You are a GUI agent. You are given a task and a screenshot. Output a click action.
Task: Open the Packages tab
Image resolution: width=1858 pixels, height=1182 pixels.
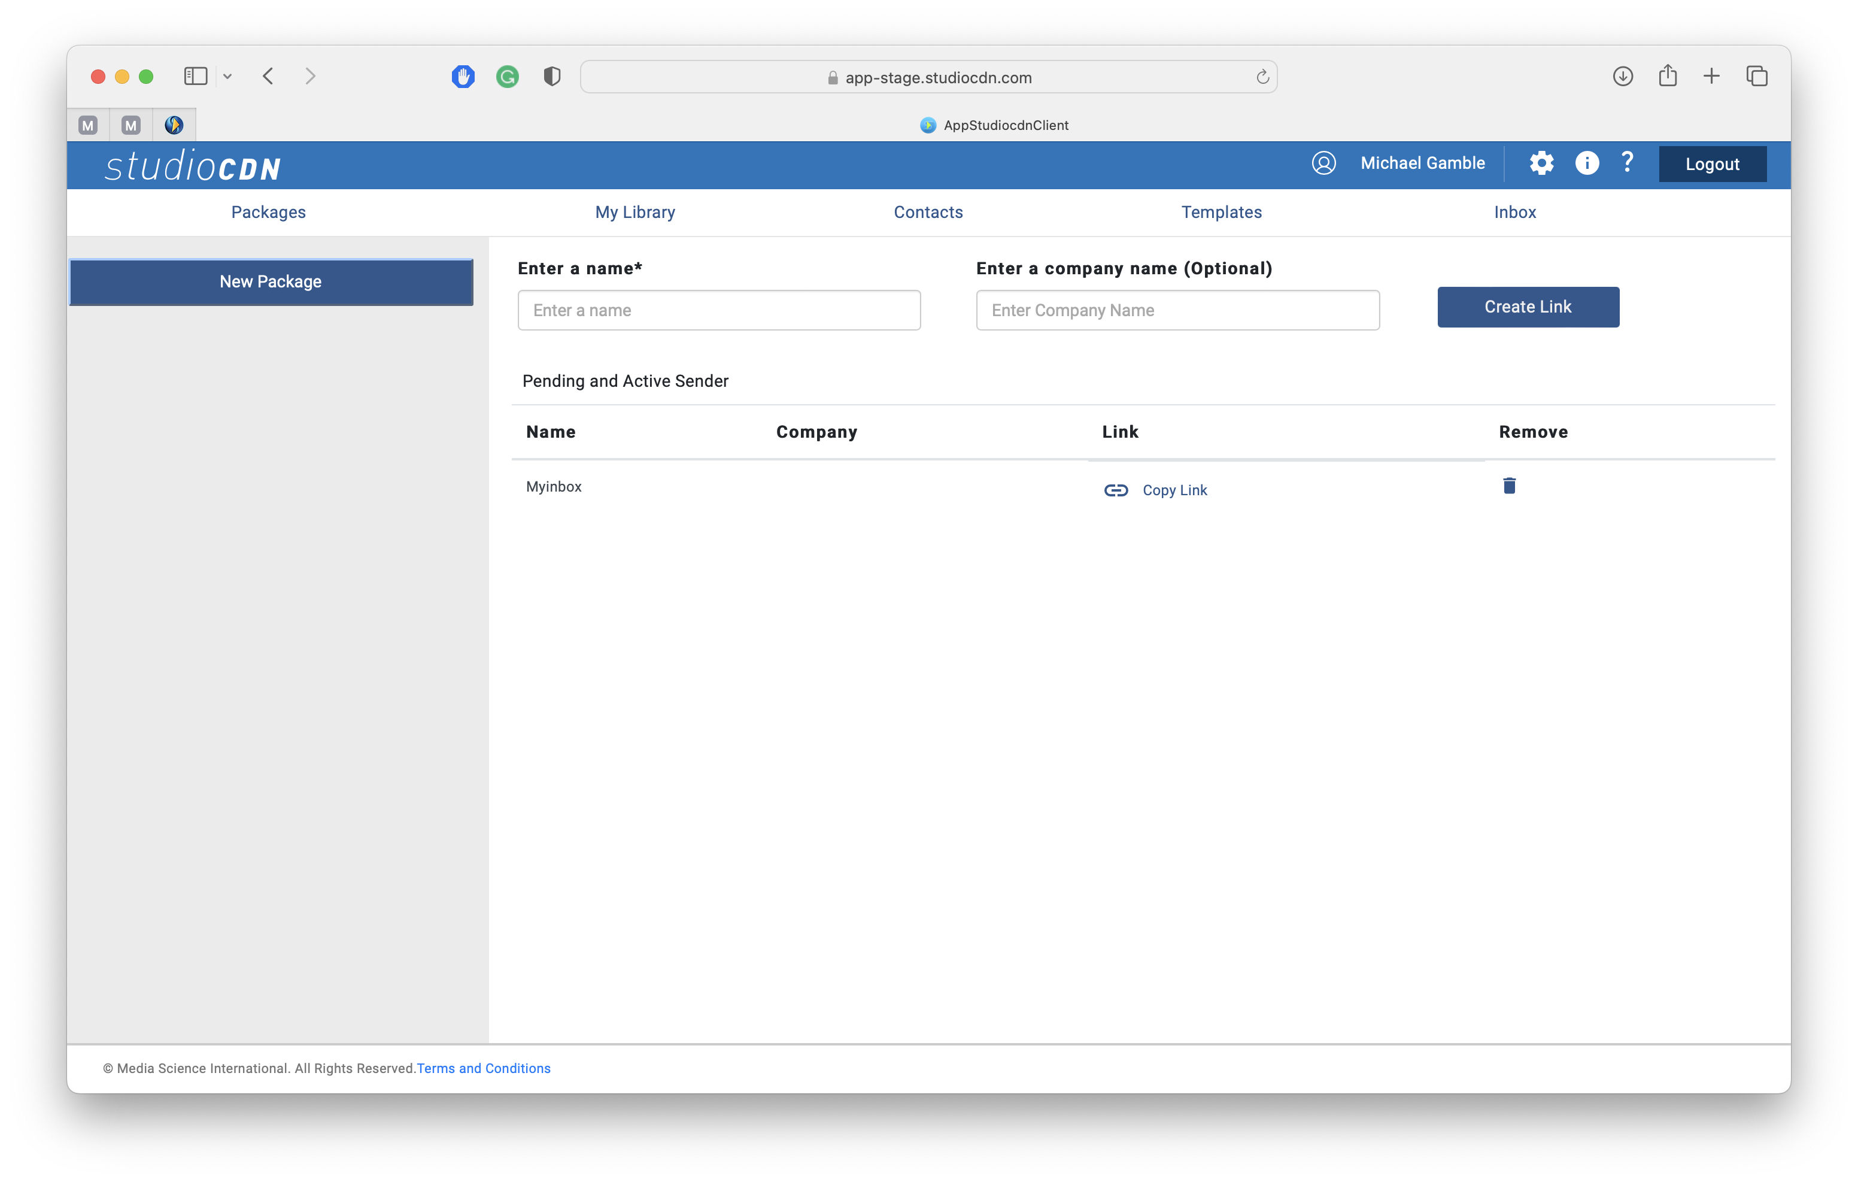point(269,213)
